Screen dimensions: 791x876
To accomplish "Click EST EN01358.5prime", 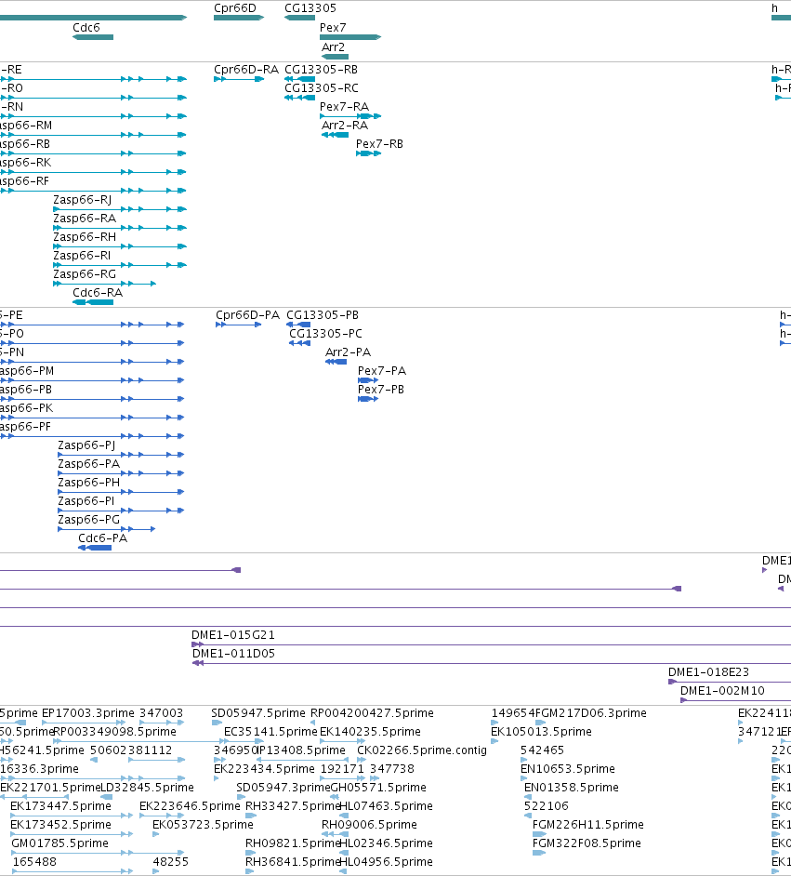I will click(571, 787).
